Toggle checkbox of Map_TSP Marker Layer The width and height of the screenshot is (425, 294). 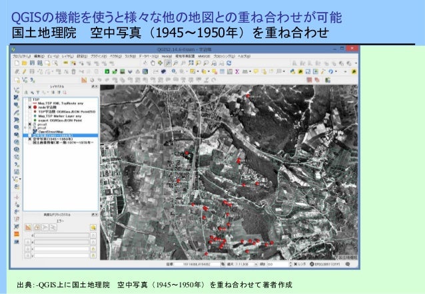pos(30,116)
